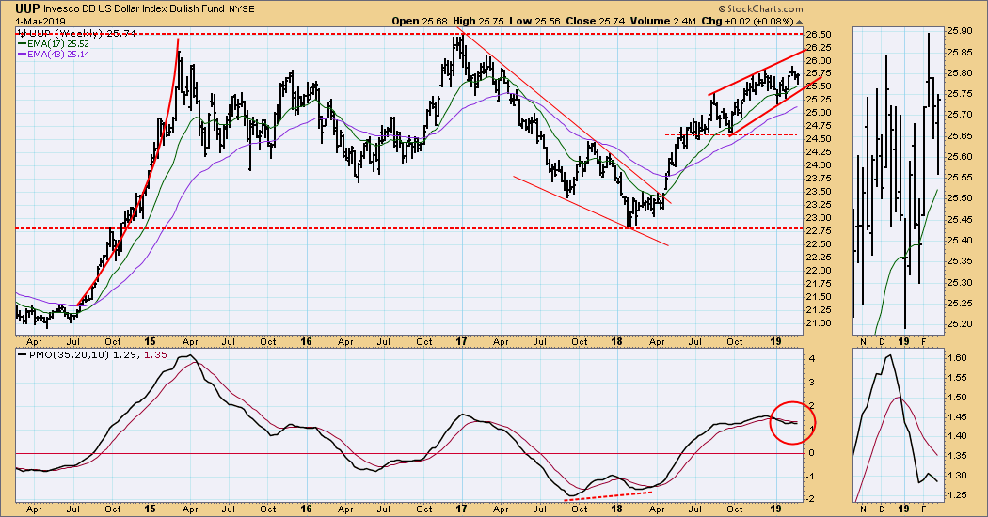This screenshot has width=988, height=517.
Task: Click the 25.65 label on zoom panel axis
Action: [959, 135]
